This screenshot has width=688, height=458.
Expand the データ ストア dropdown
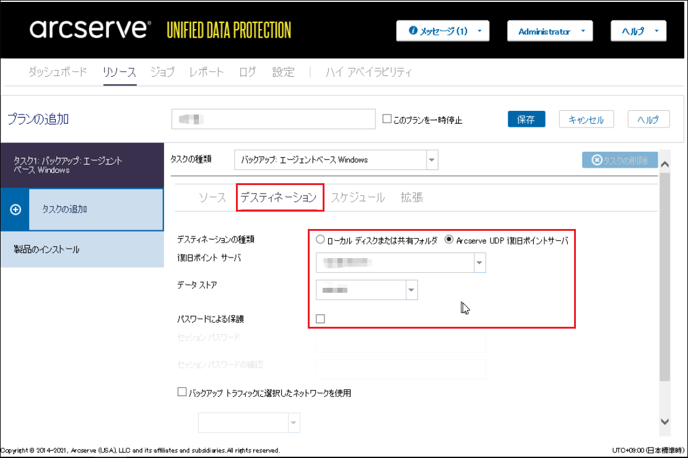[412, 290]
